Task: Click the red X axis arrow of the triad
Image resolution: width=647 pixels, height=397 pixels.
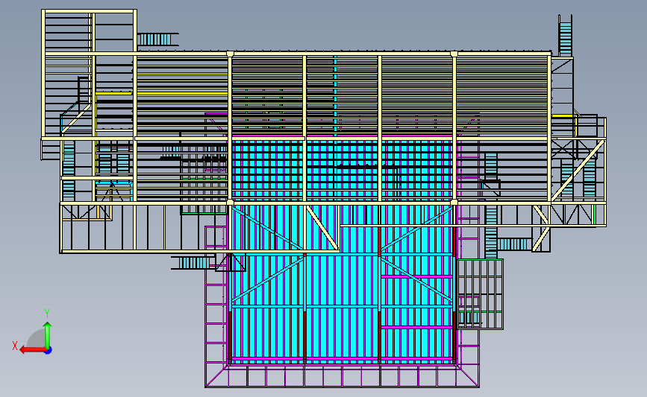Action: tap(33, 350)
